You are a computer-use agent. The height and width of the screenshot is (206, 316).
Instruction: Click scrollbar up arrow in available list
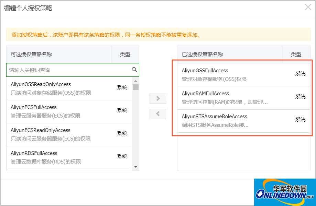tap(136, 81)
